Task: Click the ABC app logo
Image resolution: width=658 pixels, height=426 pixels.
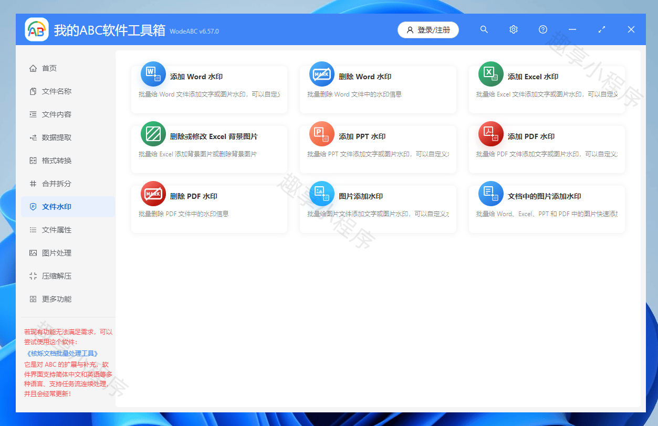Action: coord(37,30)
